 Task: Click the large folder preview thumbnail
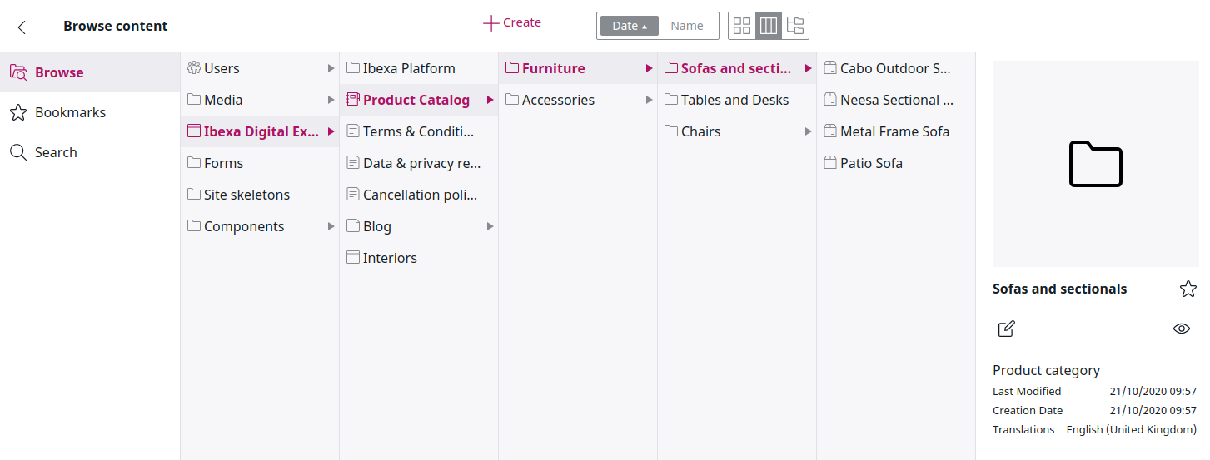point(1095,164)
